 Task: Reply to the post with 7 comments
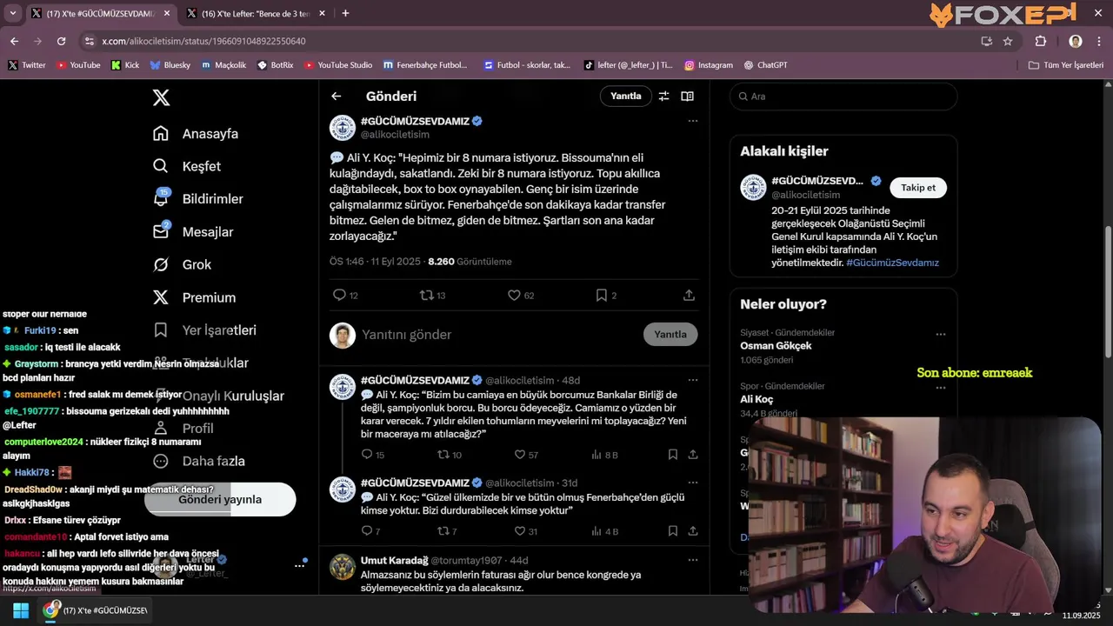pyautogui.click(x=370, y=531)
